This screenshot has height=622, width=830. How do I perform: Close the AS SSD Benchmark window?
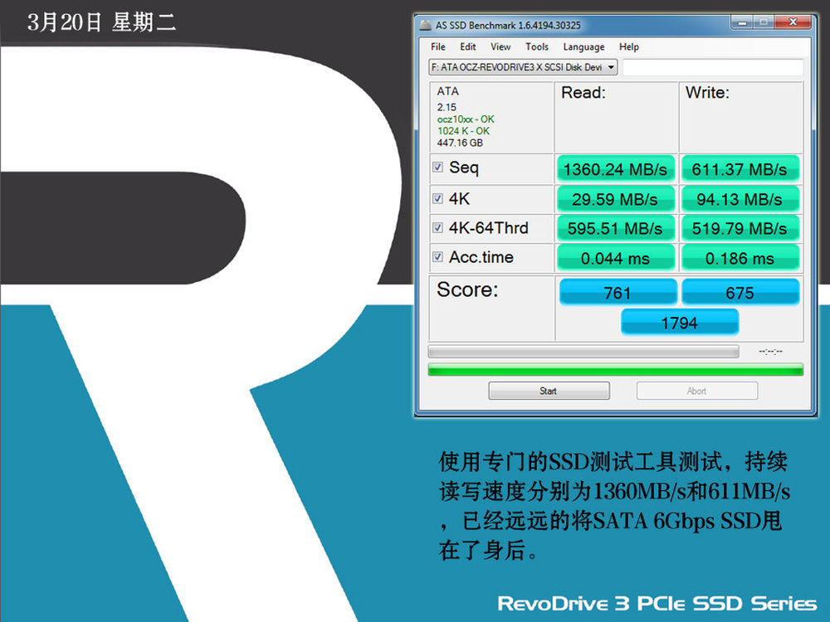(793, 22)
